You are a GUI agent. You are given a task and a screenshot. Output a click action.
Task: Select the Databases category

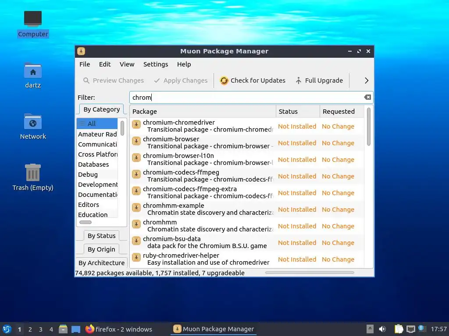(97, 164)
